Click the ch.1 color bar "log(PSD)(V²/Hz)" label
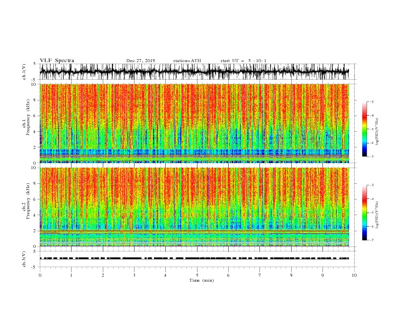This screenshot has width=399, height=309. (377, 131)
